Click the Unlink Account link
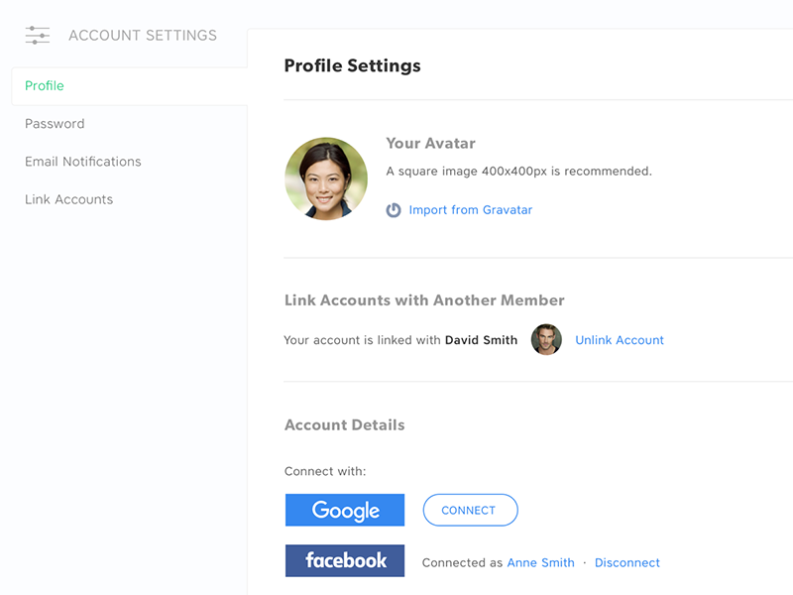 click(620, 340)
